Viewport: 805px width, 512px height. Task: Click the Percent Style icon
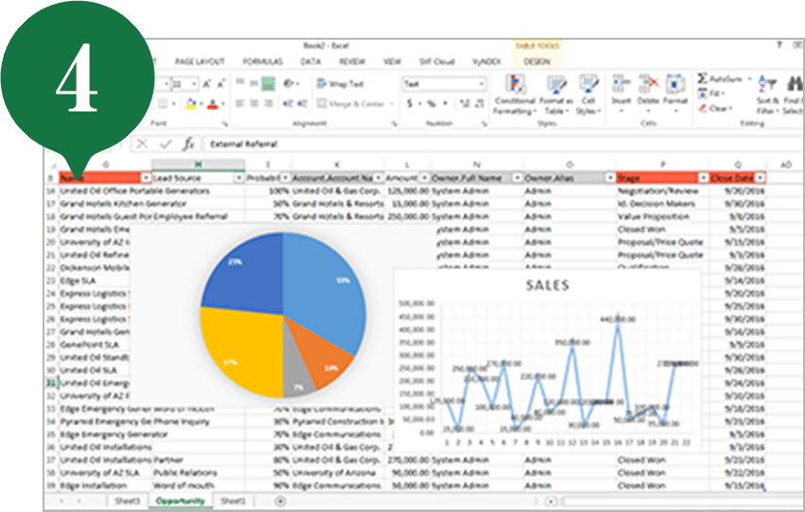pos(431,104)
